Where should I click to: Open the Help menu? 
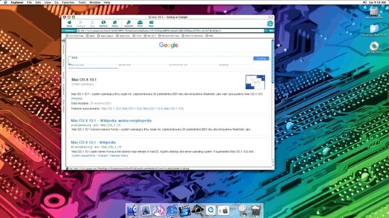click(x=107, y=2)
